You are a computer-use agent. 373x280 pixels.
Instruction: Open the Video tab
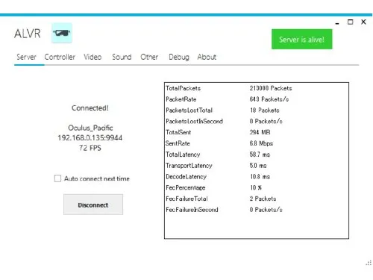point(93,57)
